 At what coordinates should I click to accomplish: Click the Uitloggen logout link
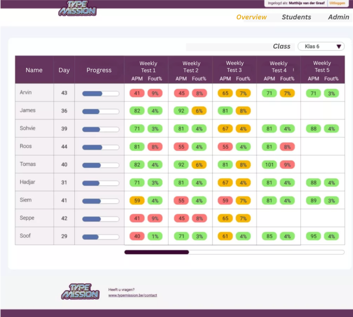[x=337, y=3]
